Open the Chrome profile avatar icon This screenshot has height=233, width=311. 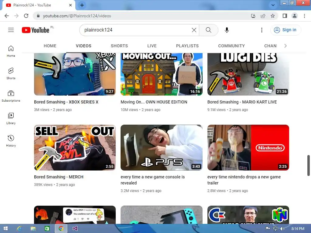coord(295,16)
